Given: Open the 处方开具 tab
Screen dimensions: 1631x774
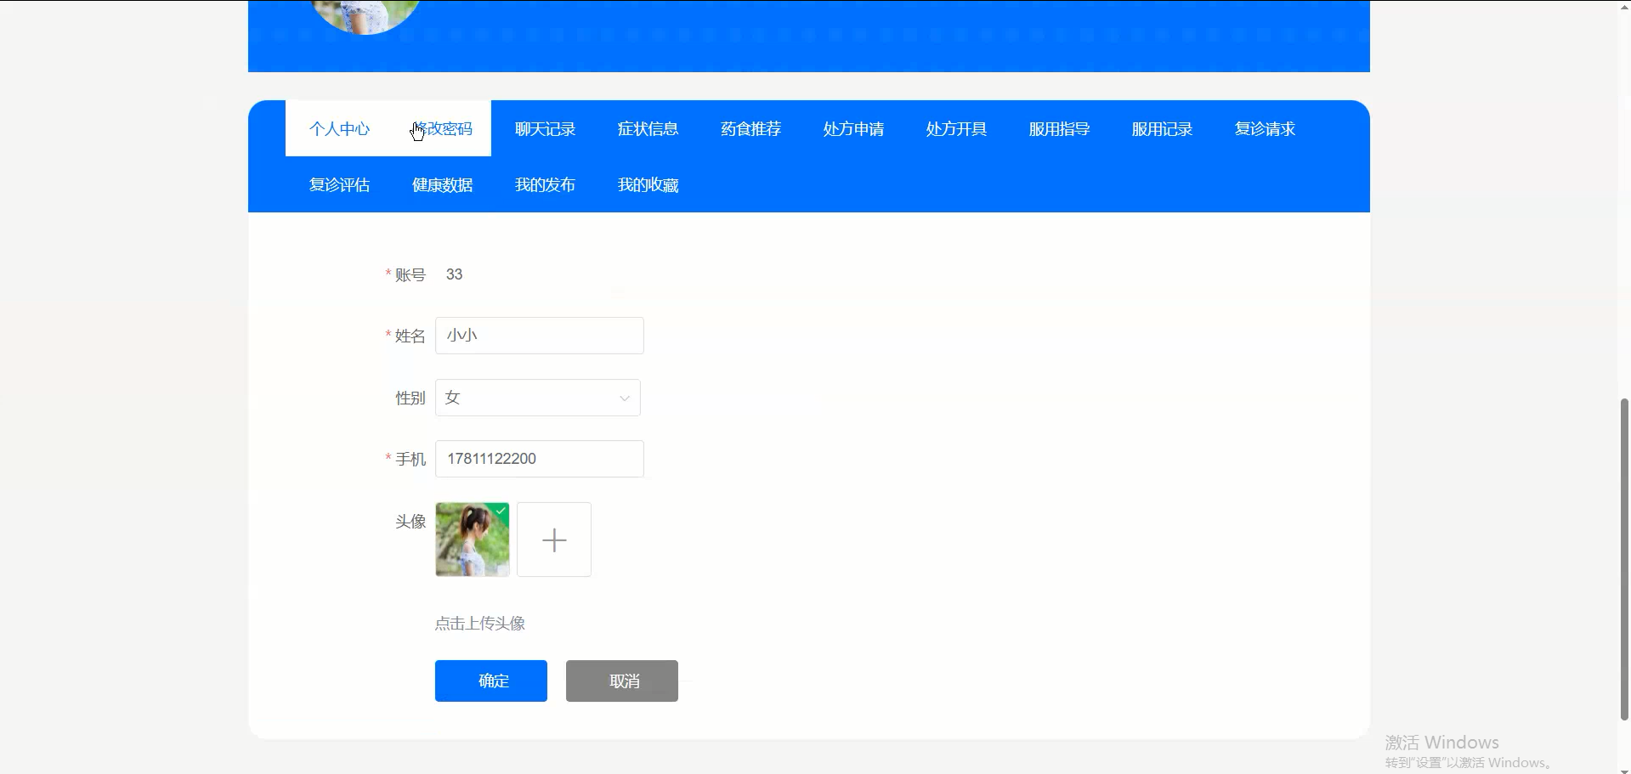Looking at the screenshot, I should pyautogui.click(x=955, y=128).
